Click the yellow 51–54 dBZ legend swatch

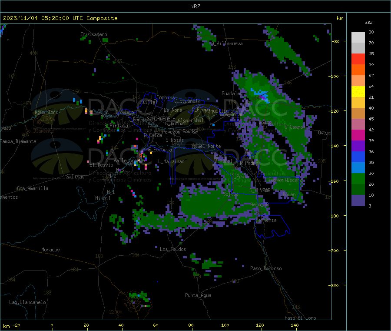(x=358, y=92)
